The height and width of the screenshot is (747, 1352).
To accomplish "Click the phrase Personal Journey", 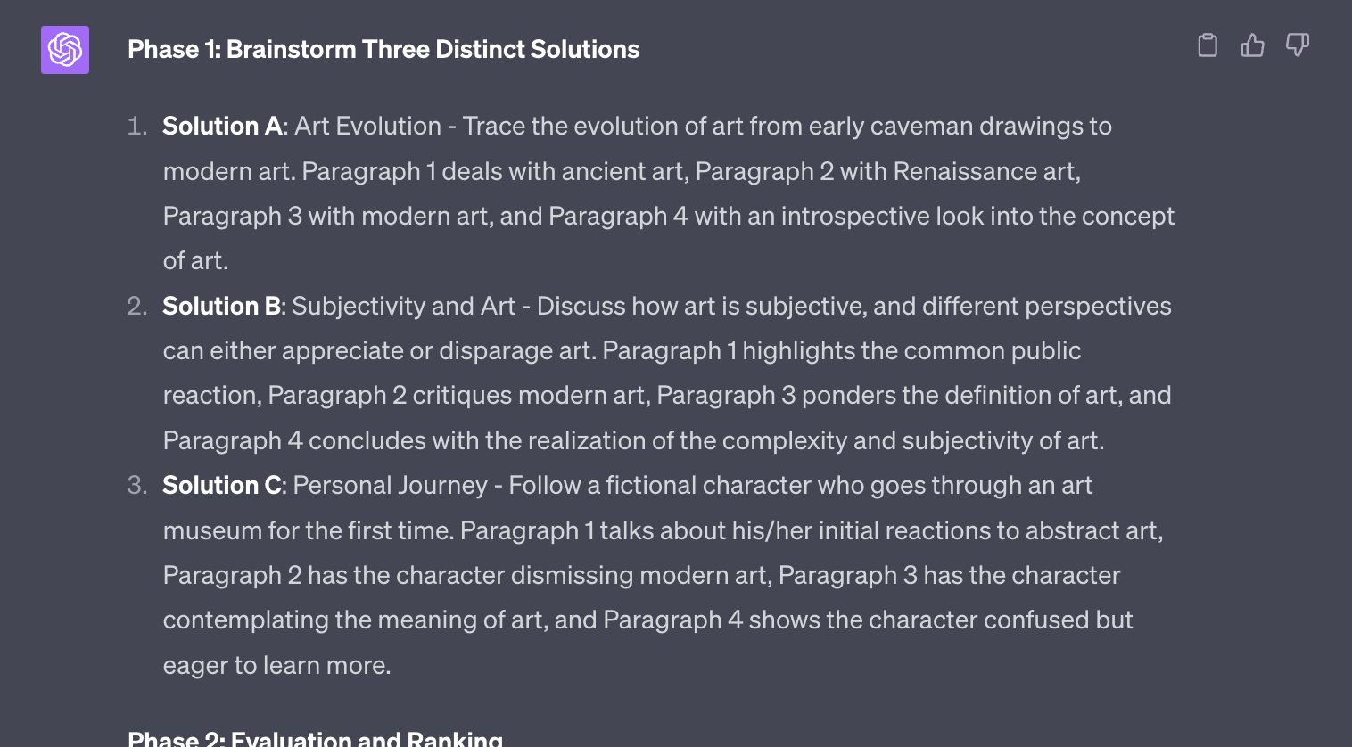I will 391,486.
